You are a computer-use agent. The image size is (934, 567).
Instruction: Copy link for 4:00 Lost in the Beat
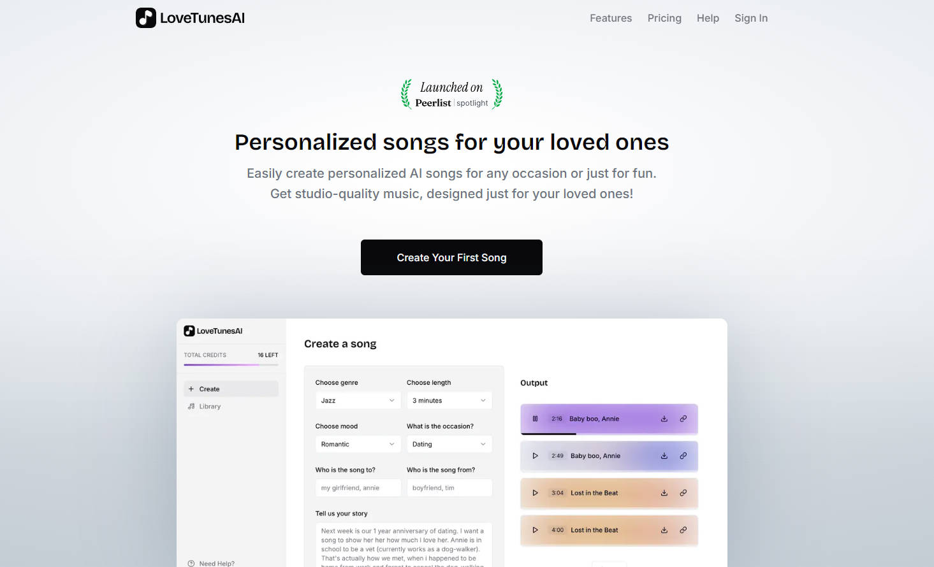683,530
